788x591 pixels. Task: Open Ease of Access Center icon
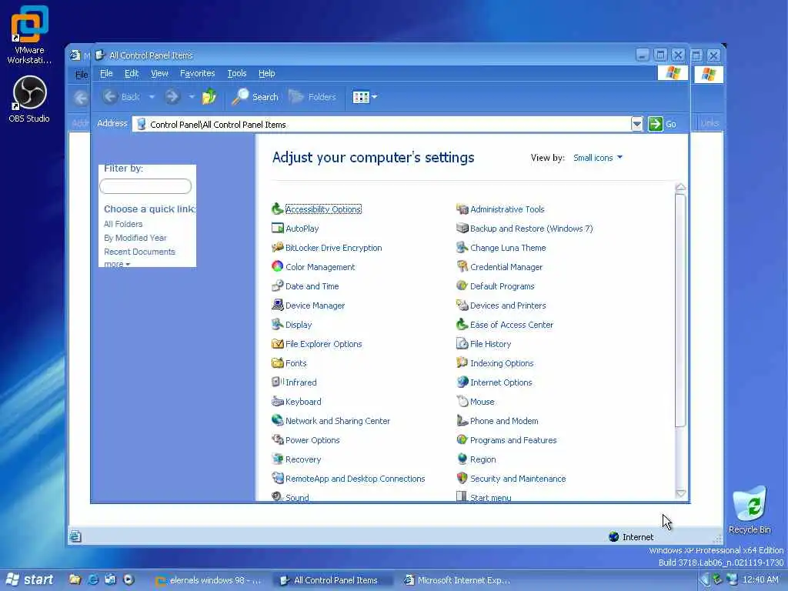coord(462,324)
